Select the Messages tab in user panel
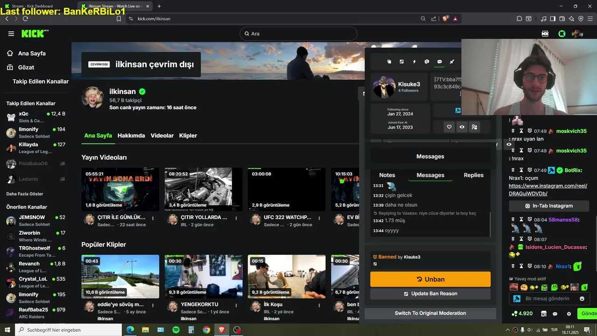Image resolution: width=597 pixels, height=336 pixels. 430,175
